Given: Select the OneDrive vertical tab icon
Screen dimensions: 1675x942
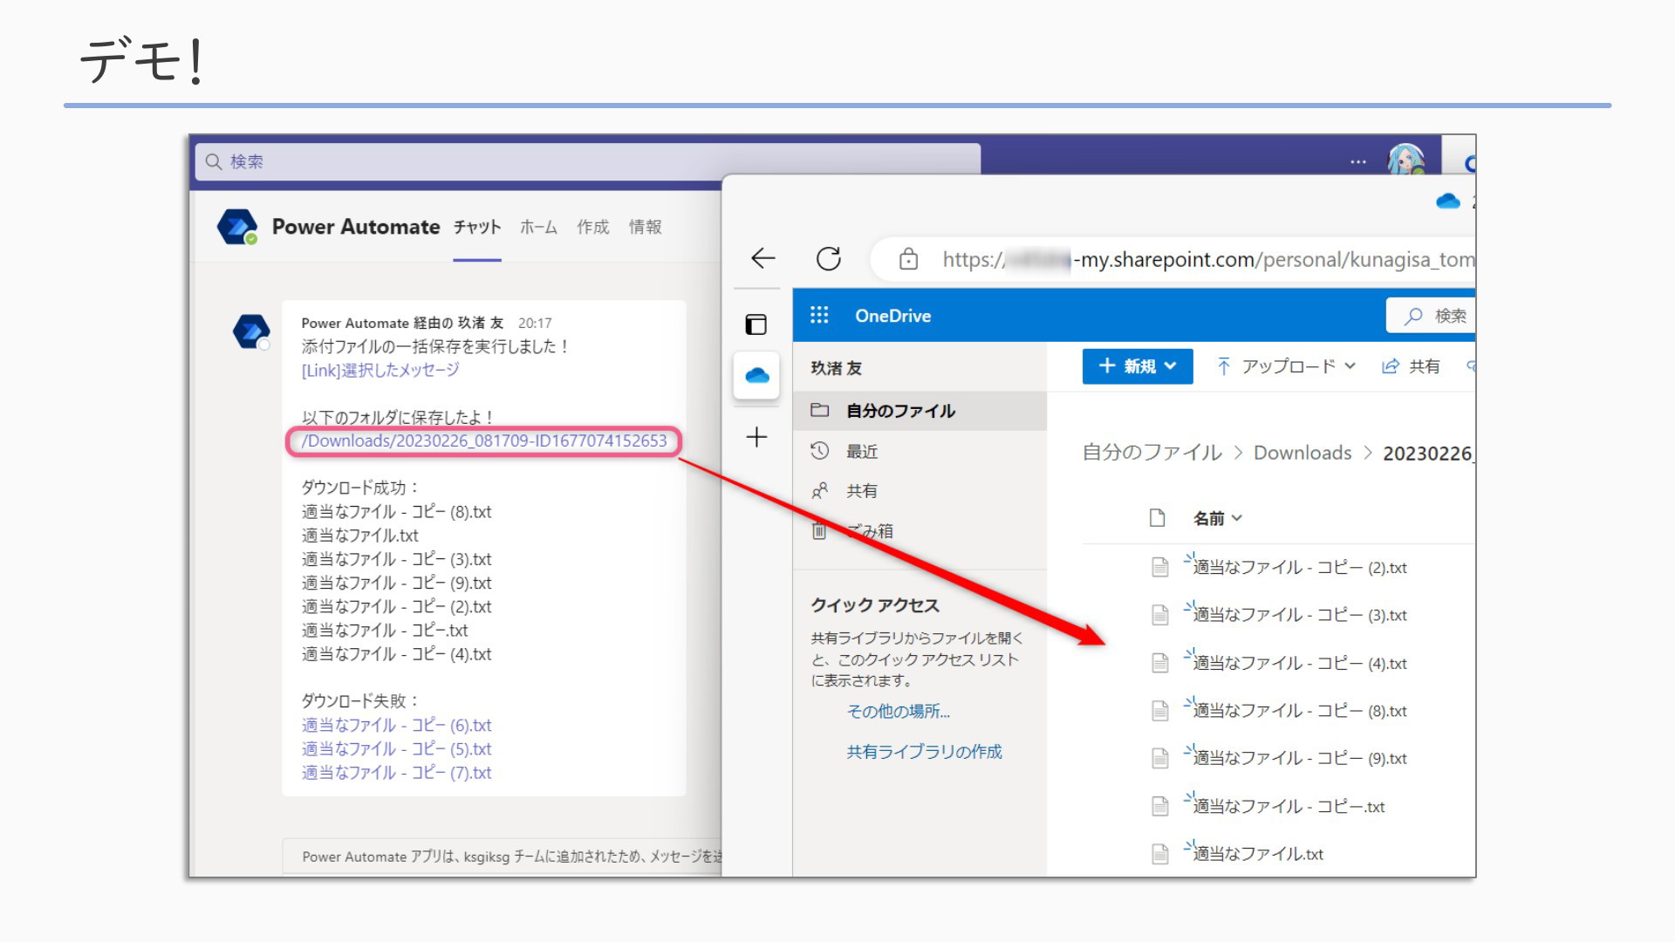Looking at the screenshot, I should tap(756, 376).
